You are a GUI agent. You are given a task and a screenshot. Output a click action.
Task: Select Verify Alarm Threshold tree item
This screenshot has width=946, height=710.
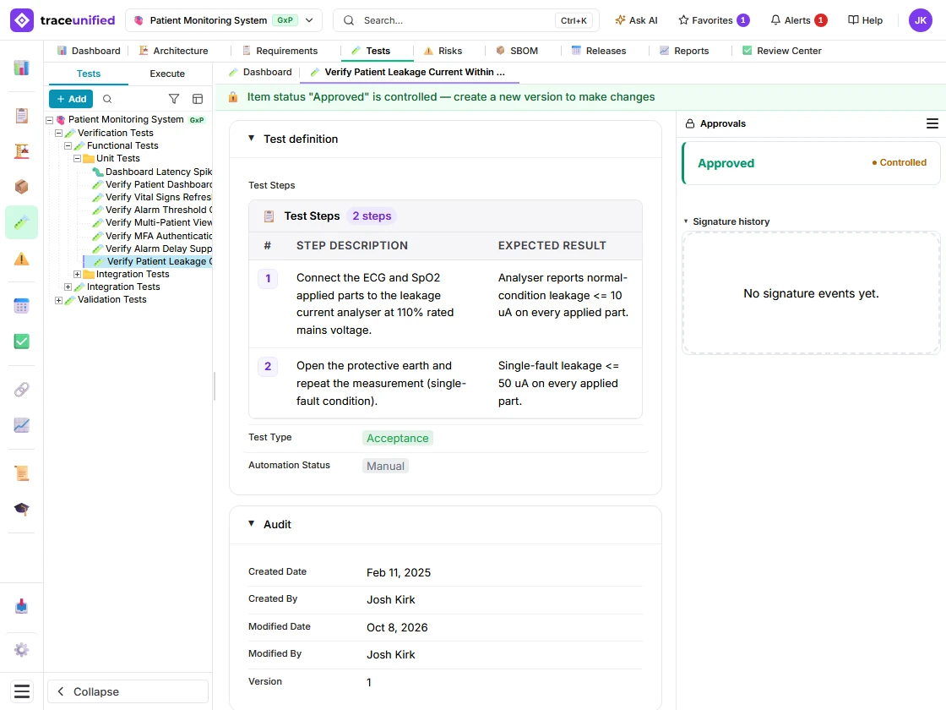(152, 210)
